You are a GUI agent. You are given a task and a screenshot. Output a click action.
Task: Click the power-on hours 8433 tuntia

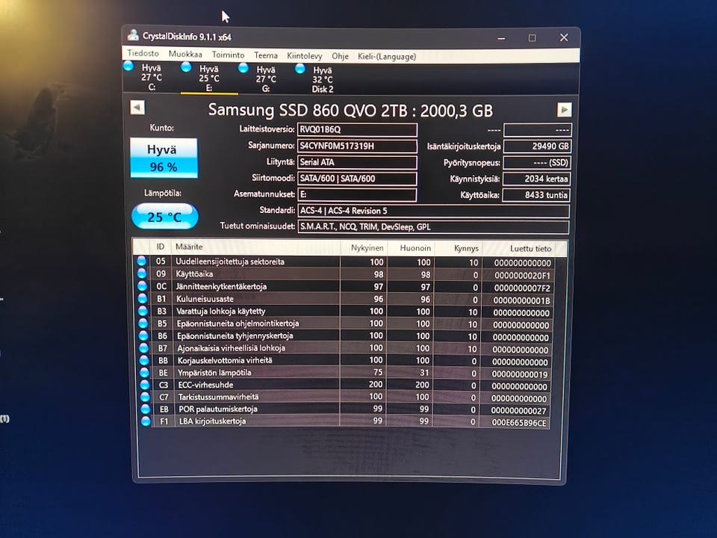pyautogui.click(x=536, y=195)
